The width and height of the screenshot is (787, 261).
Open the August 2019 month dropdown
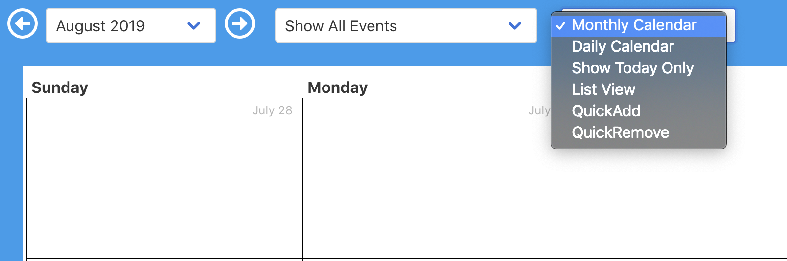(x=131, y=25)
